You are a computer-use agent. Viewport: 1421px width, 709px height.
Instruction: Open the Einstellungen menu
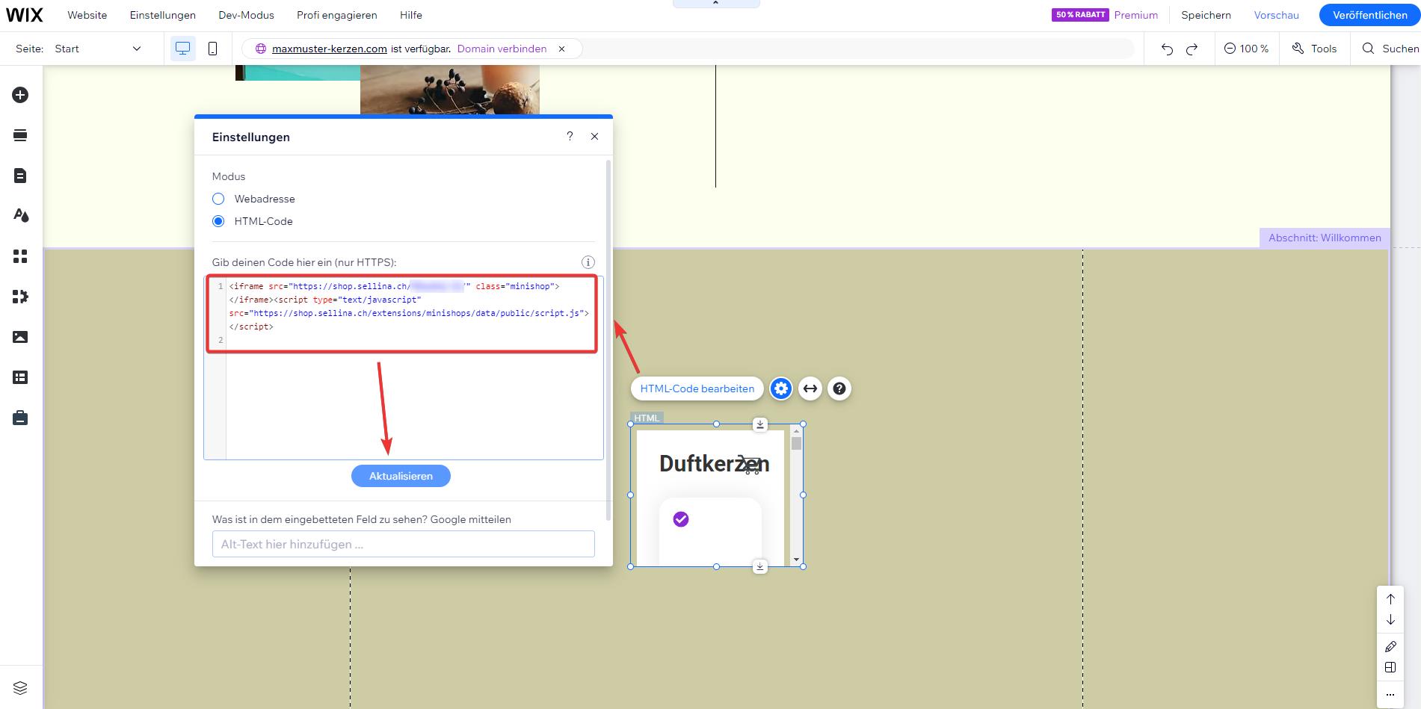coord(163,15)
